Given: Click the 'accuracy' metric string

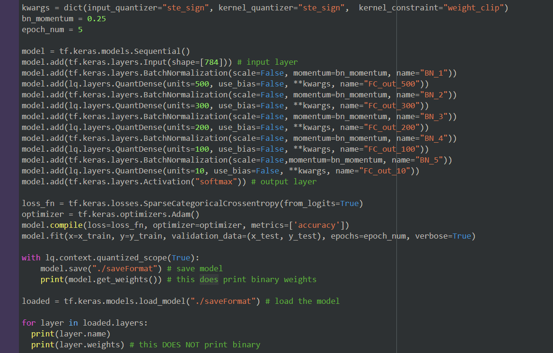Looking at the screenshot, I should coord(316,225).
